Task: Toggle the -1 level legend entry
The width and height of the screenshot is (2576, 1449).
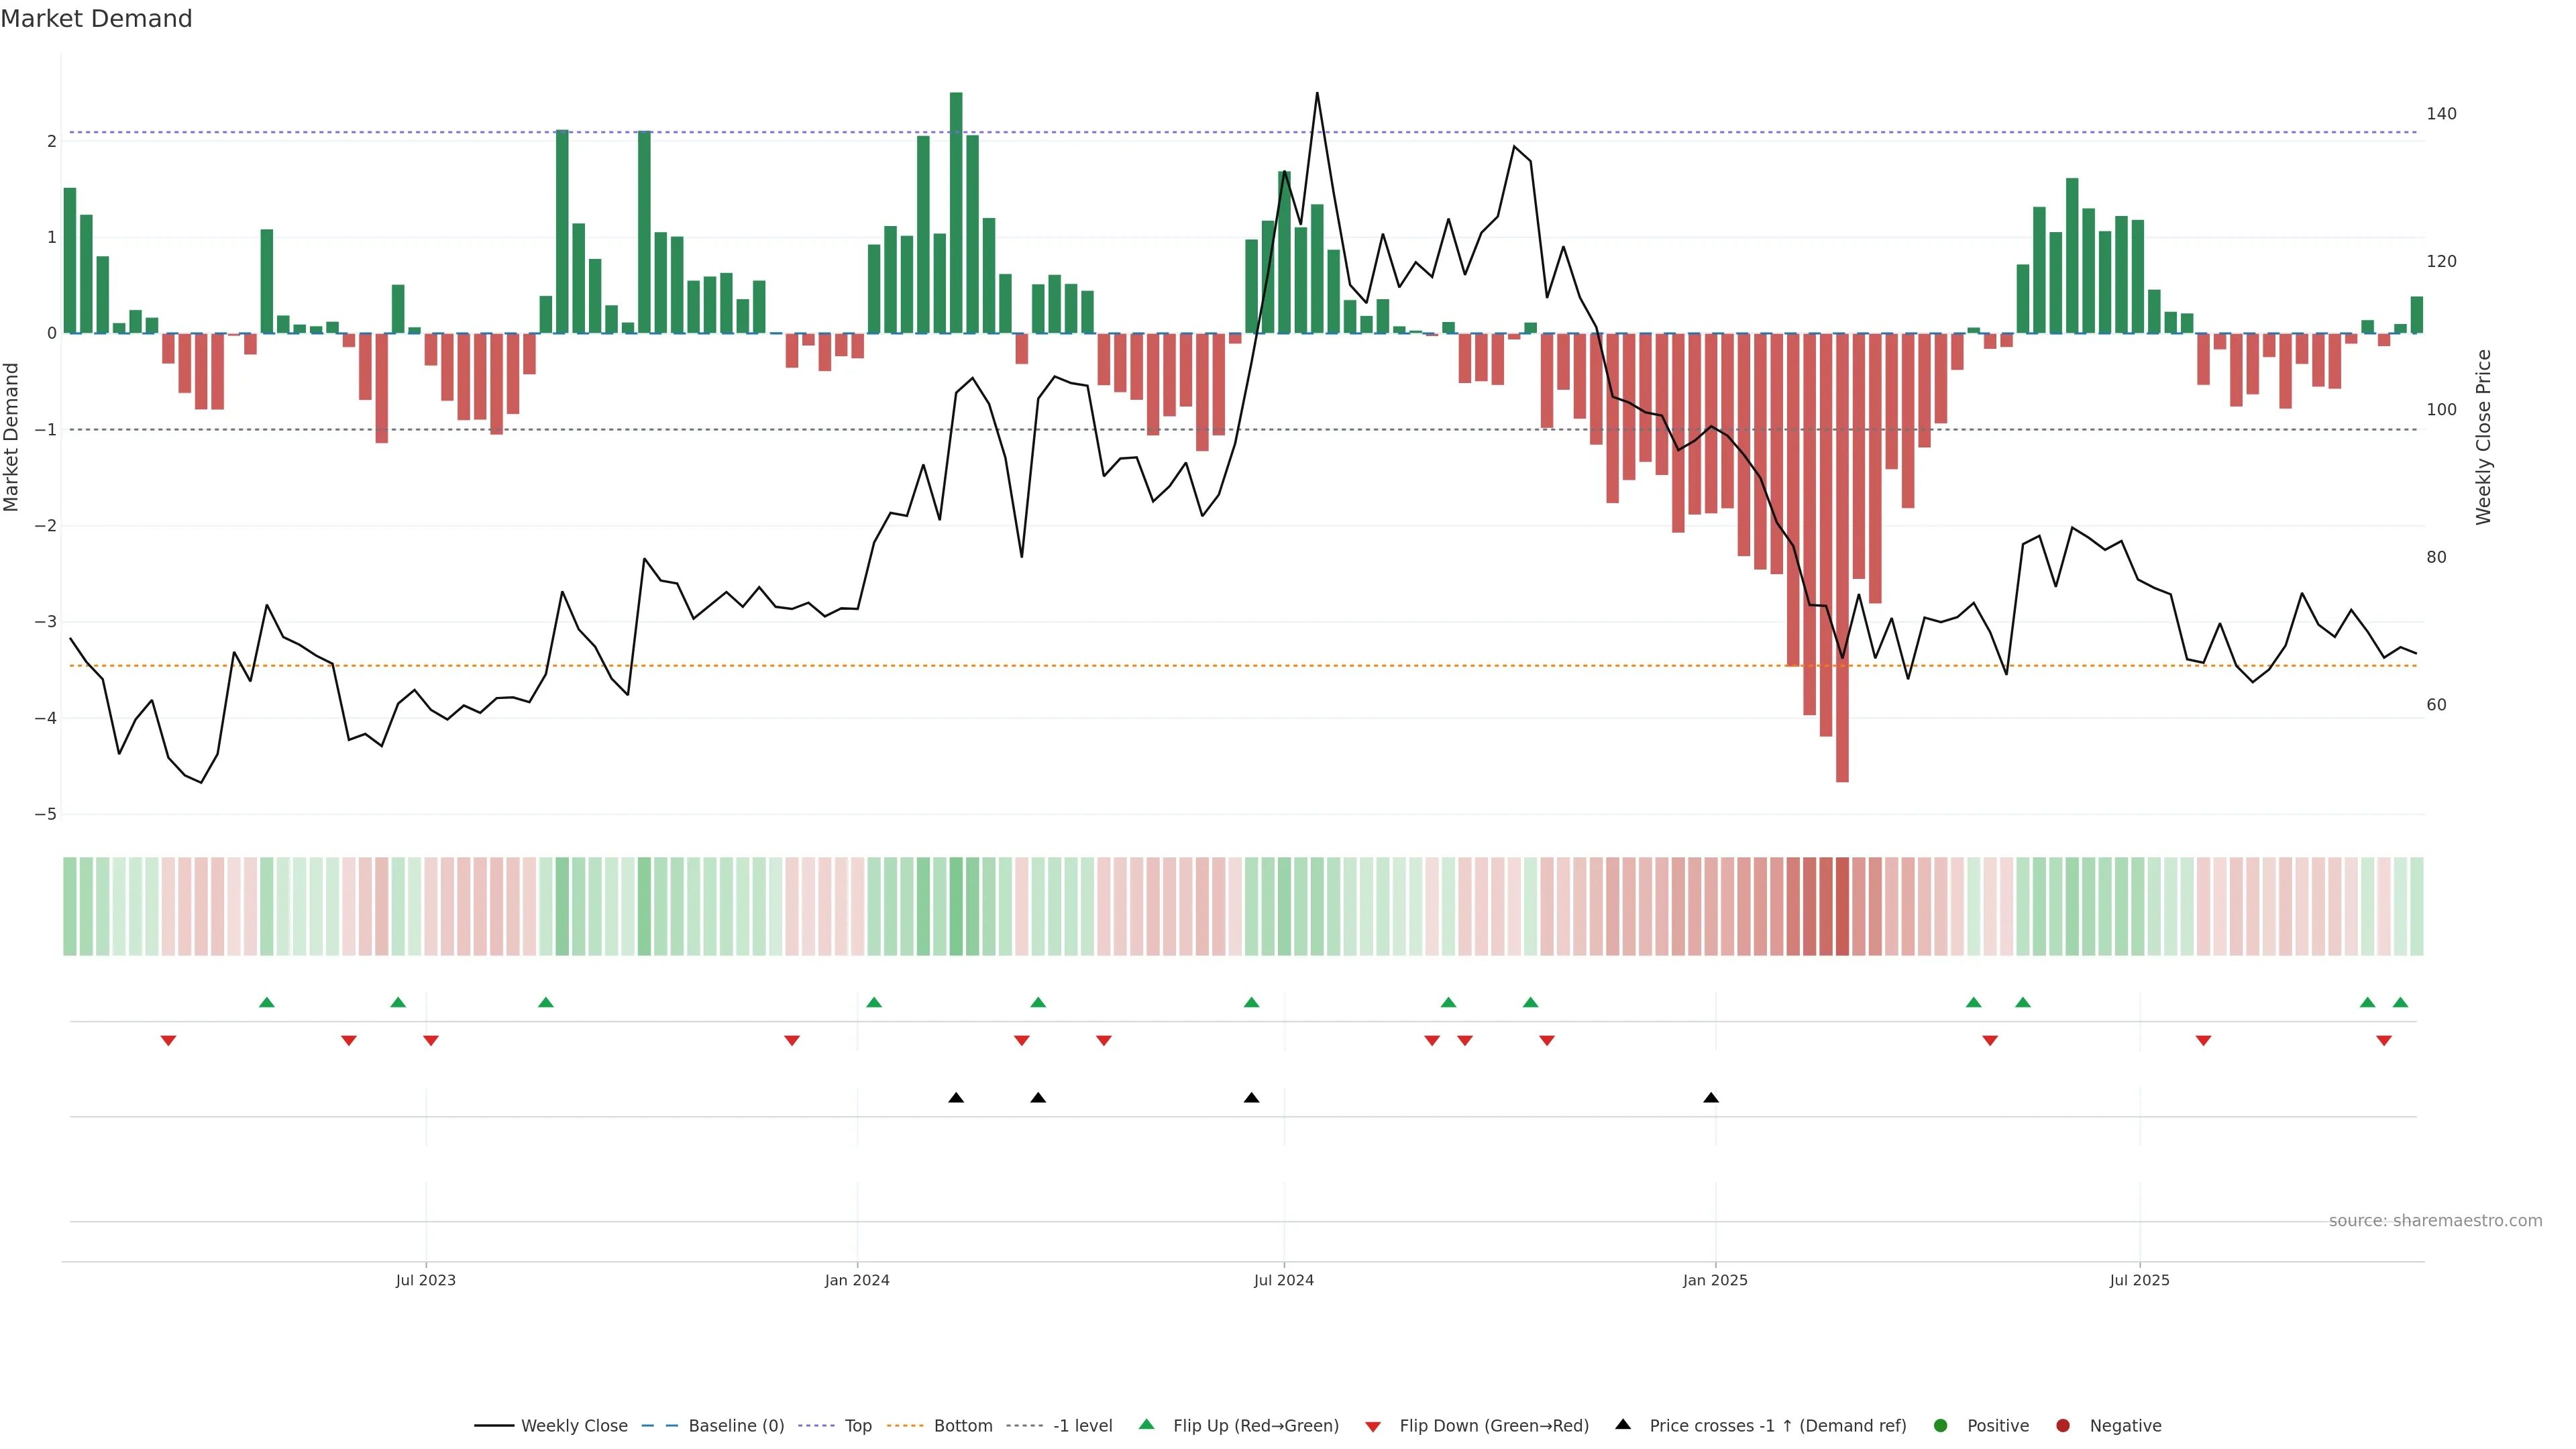Action: point(1082,1425)
